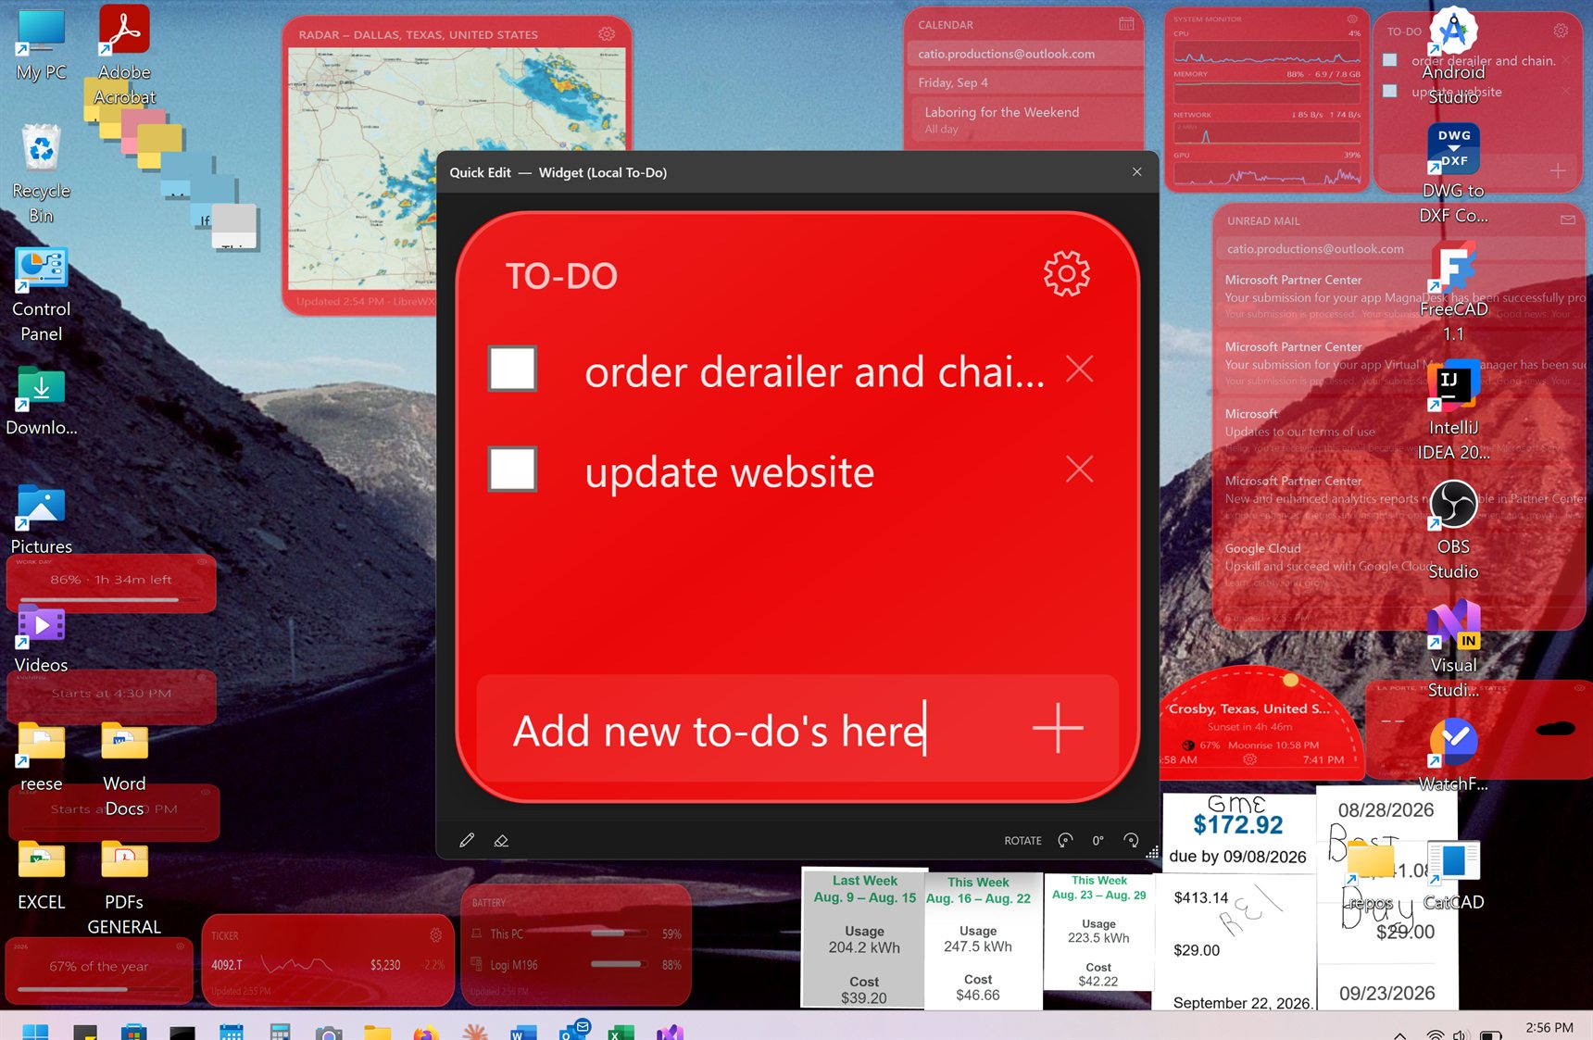This screenshot has height=1040, width=1593.
Task: Click the 0° rotation value
Action: 1098,841
